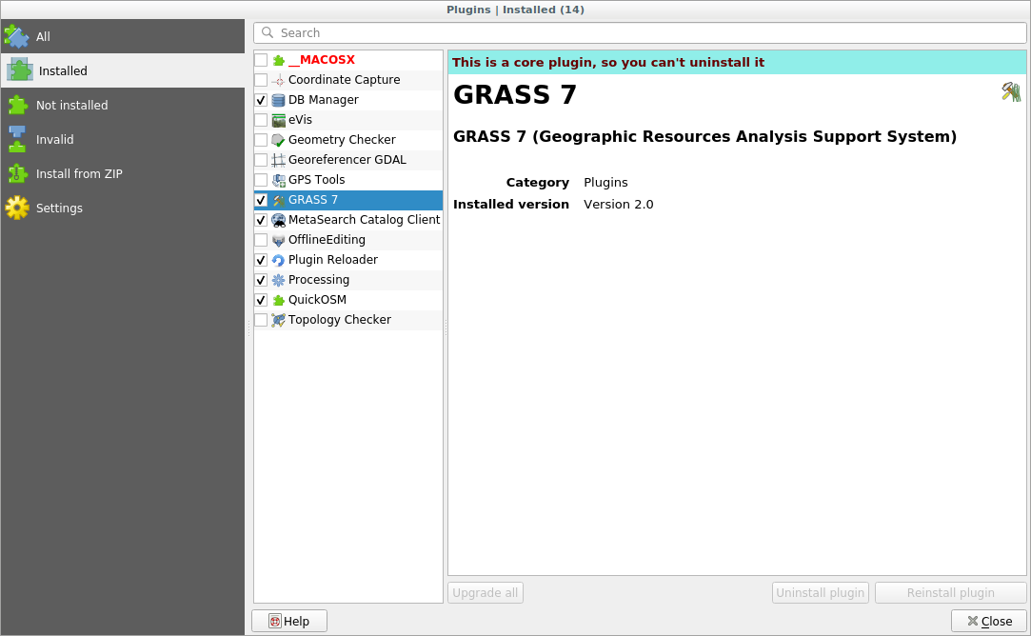This screenshot has width=1031, height=636.
Task: Click the Install from ZIP sidebar icon
Action: [19, 173]
